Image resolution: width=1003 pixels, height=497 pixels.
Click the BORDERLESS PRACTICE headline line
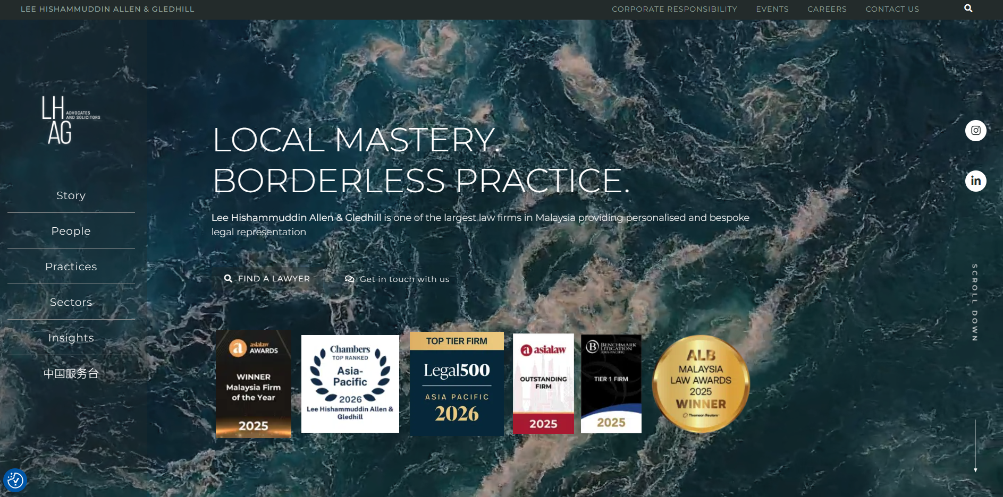422,181
